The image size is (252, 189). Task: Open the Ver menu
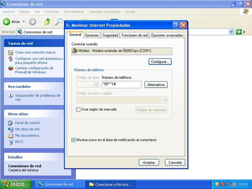pos(37,12)
